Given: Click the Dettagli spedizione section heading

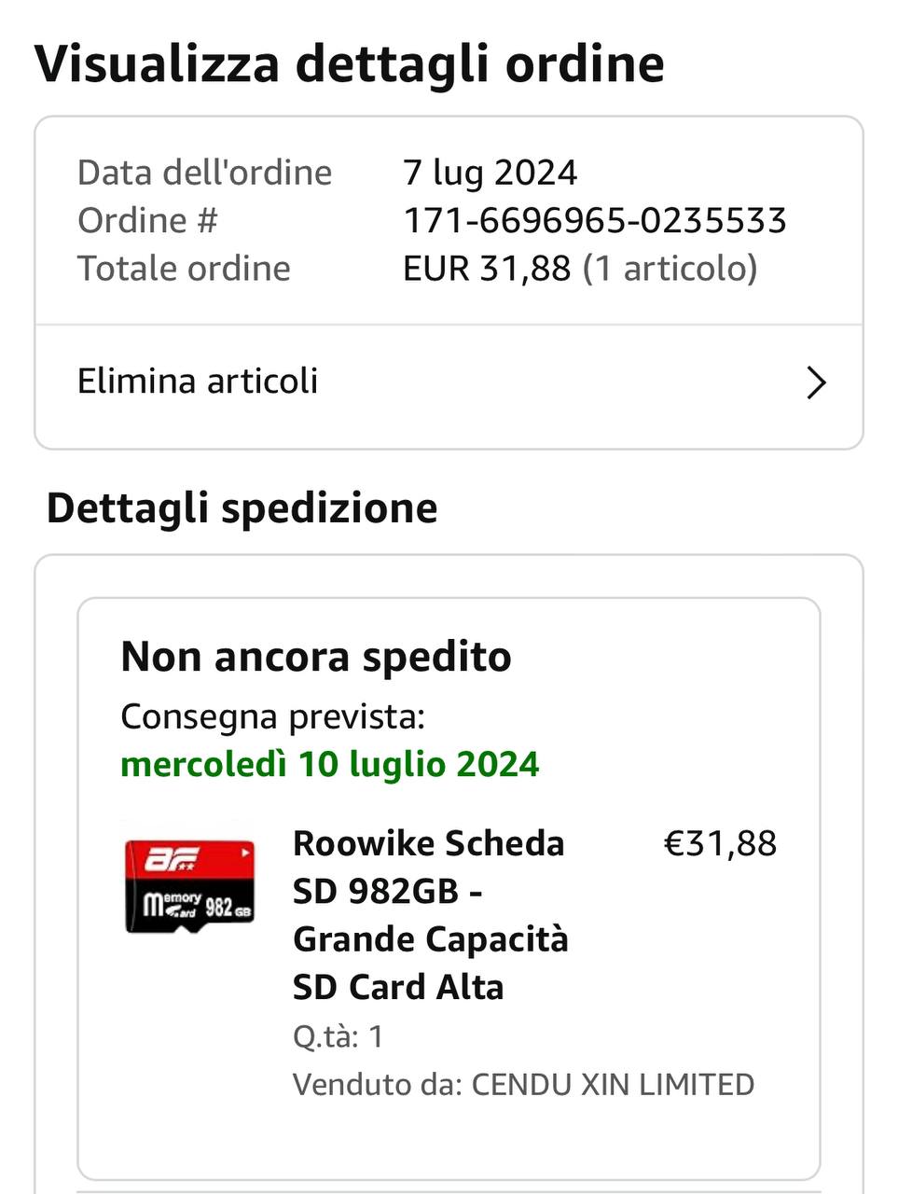Looking at the screenshot, I should [242, 509].
